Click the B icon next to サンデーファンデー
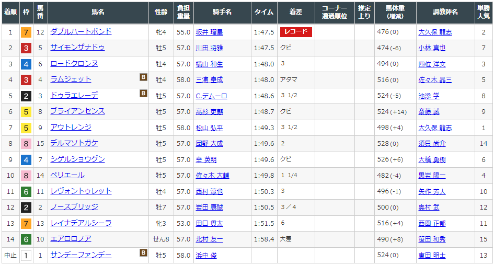The image size is (494, 265). [x=143, y=254]
